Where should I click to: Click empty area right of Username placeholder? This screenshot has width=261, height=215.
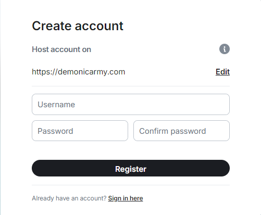[152, 105]
